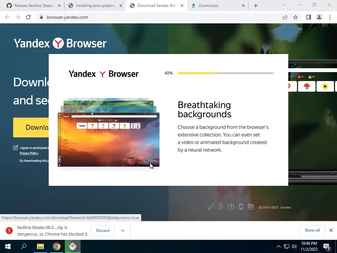Open the Yandex installer taskbar icon
Image resolution: width=337 pixels, height=253 pixels.
pyautogui.click(x=73, y=246)
